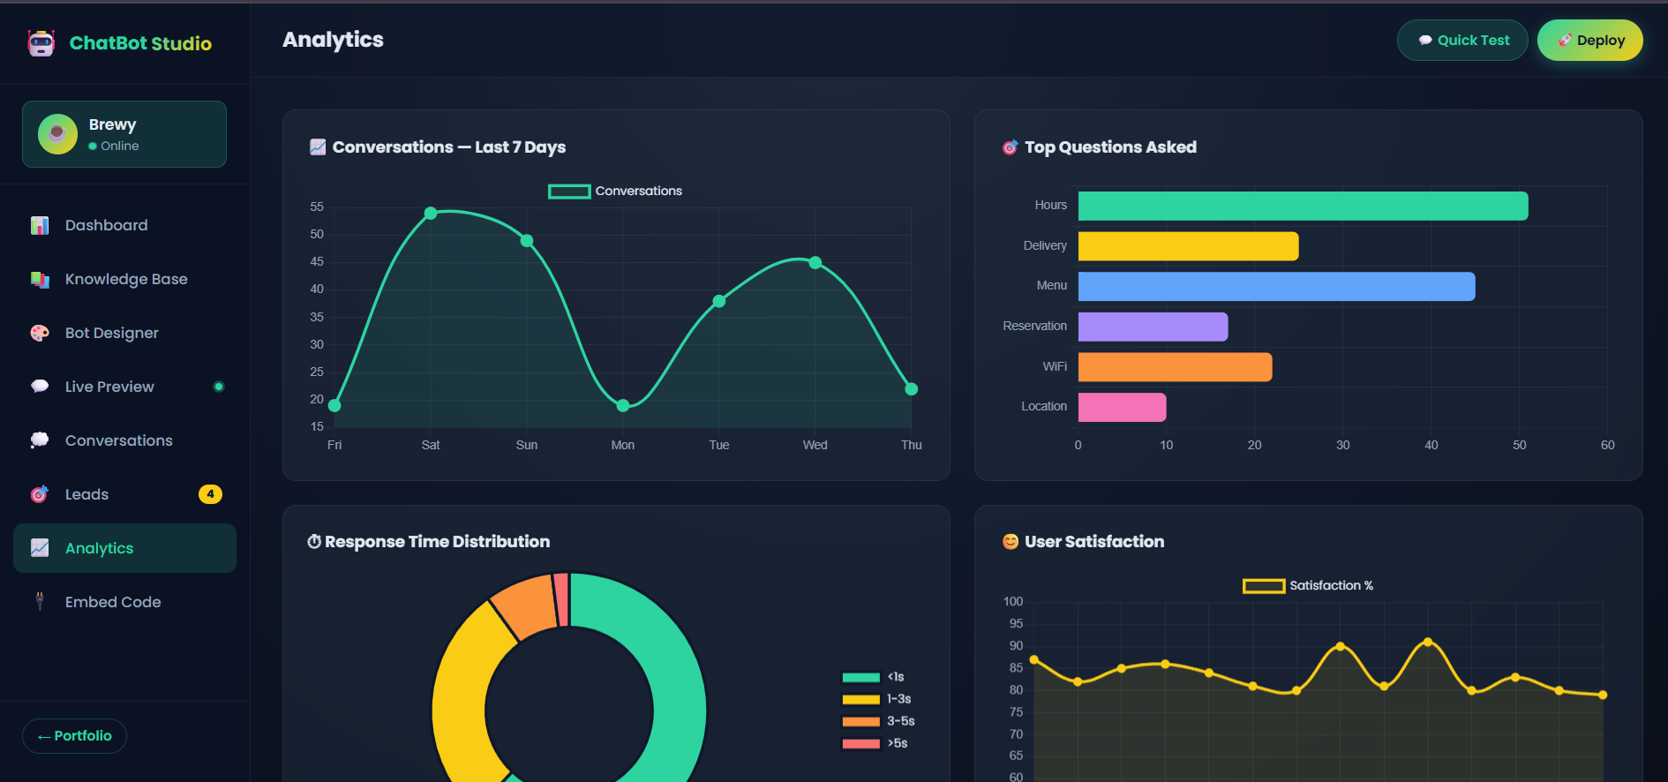Click the Thu data point on conversations chart
This screenshot has width=1668, height=782.
912,389
